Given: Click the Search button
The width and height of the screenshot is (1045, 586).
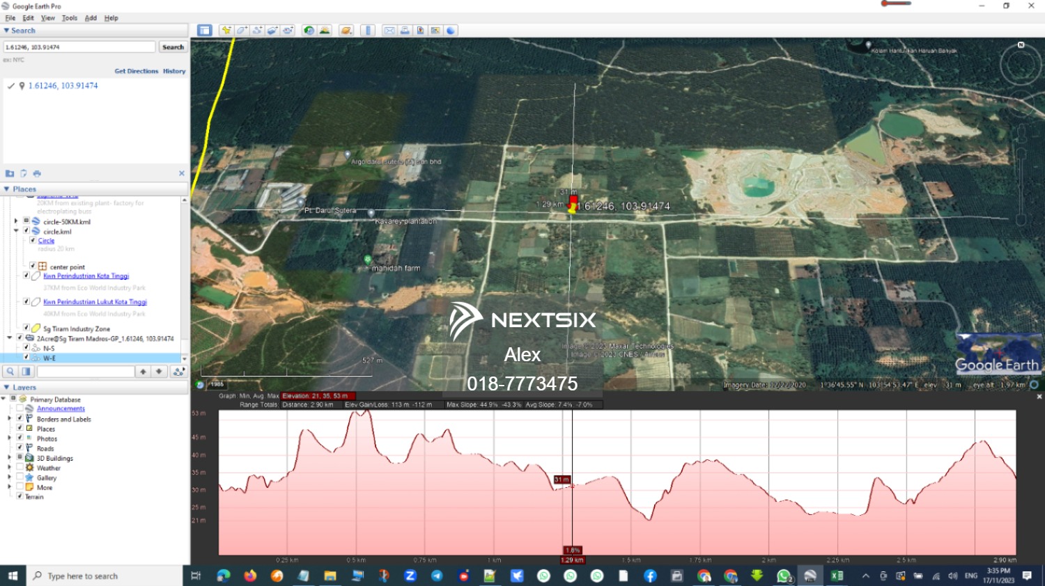Looking at the screenshot, I should click(173, 47).
